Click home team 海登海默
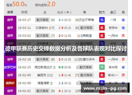This screenshot has width=132, height=95. tap(45, 83)
